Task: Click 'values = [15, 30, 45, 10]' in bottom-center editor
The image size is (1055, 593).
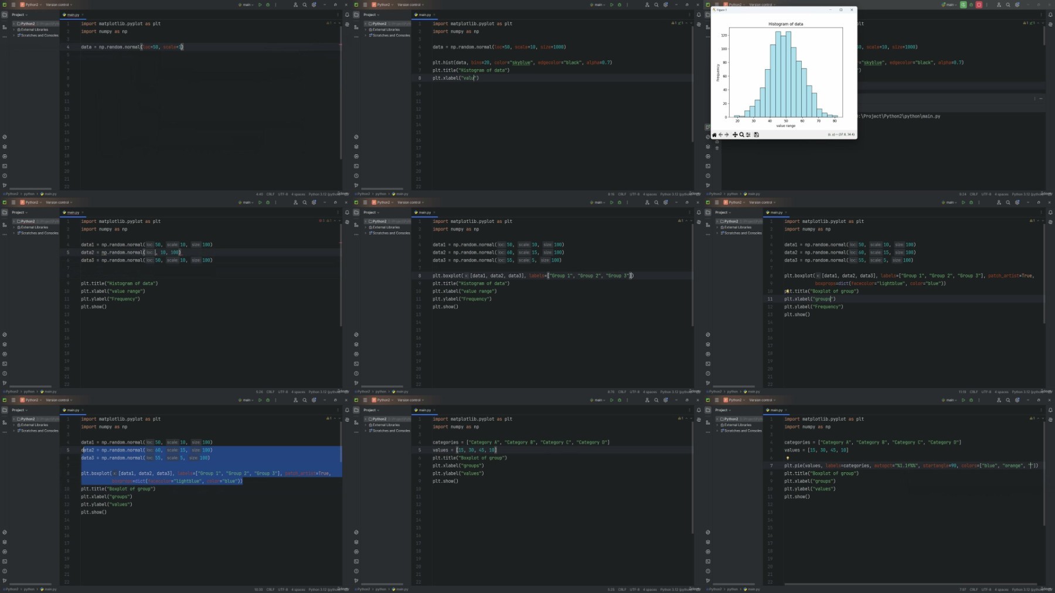Action: (x=465, y=450)
